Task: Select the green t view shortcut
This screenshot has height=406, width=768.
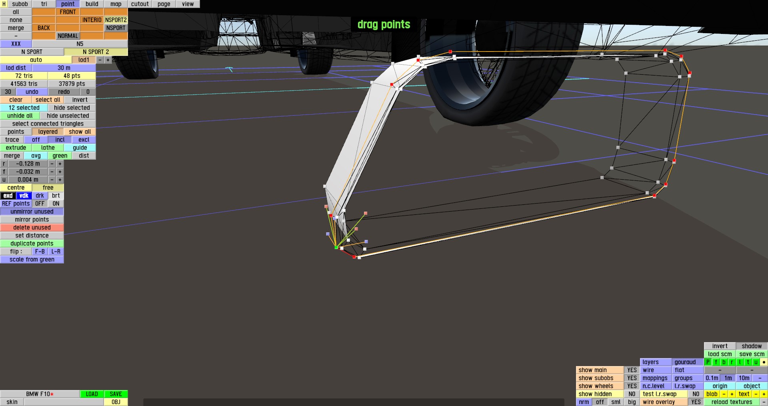Action: pyautogui.click(x=748, y=362)
